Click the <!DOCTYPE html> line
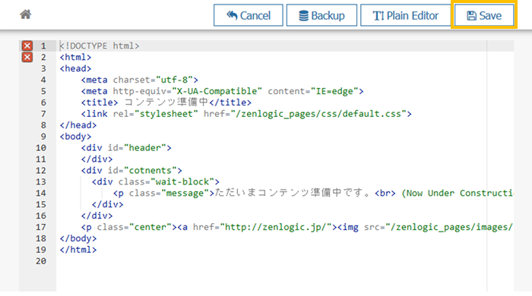This screenshot has height=296, width=532. [100, 46]
